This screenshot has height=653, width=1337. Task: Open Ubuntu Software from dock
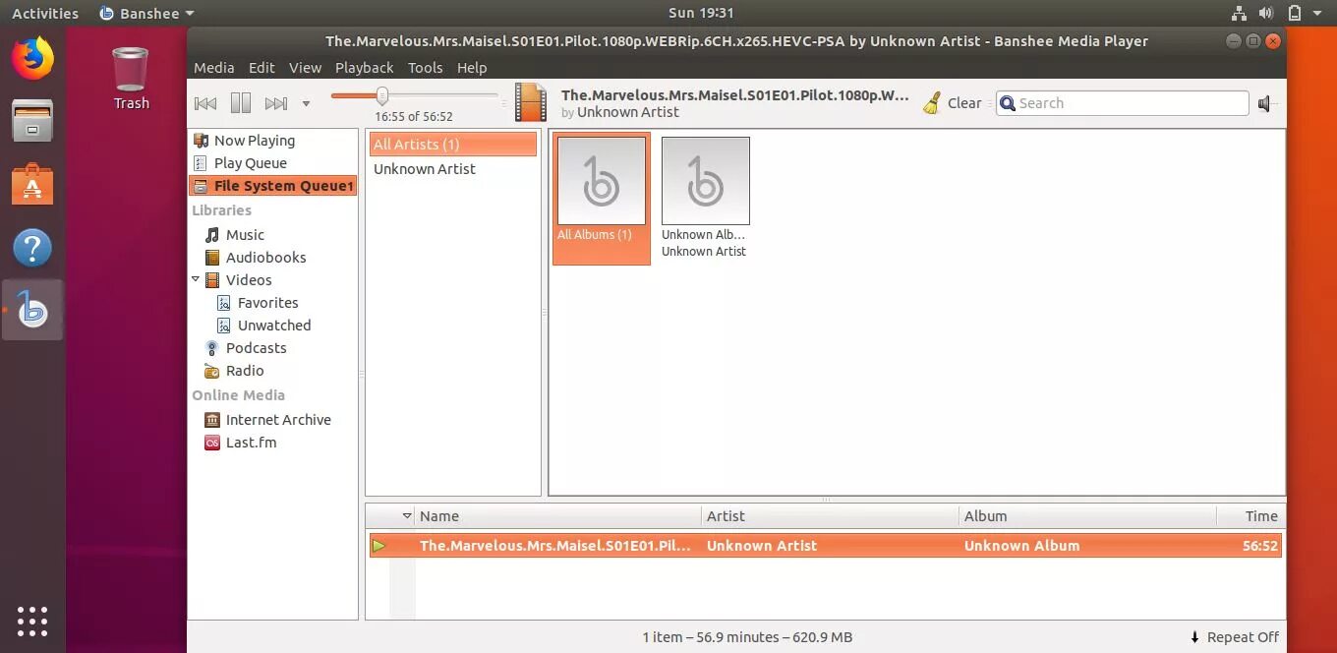coord(32,184)
